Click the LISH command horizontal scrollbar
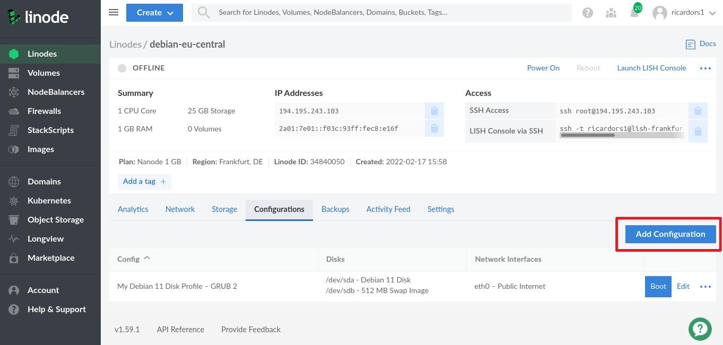The height and width of the screenshot is (345, 723). point(588,135)
